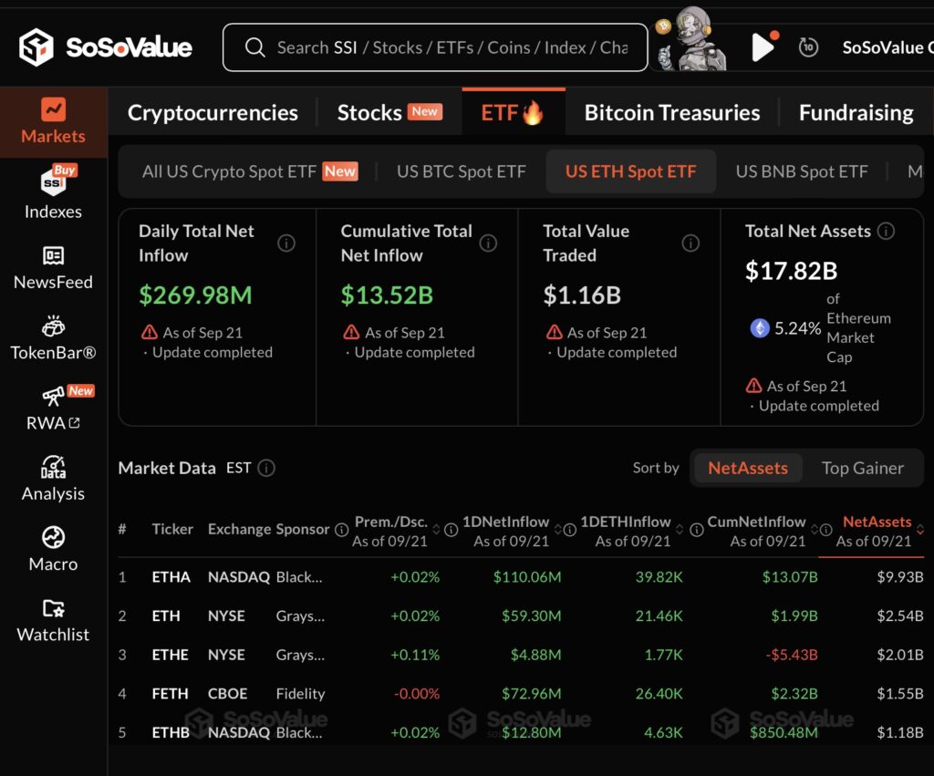Click Fidelity sponsor cell
The image size is (934, 776).
pyautogui.click(x=300, y=694)
